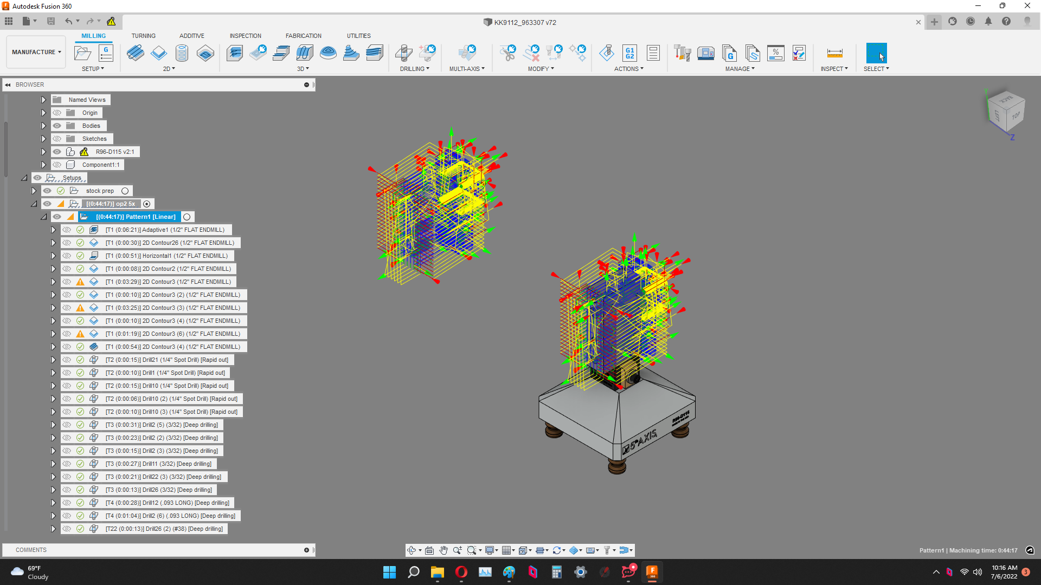This screenshot has height=585, width=1041.
Task: Click the G1G2 Post Process icon
Action: 630,53
